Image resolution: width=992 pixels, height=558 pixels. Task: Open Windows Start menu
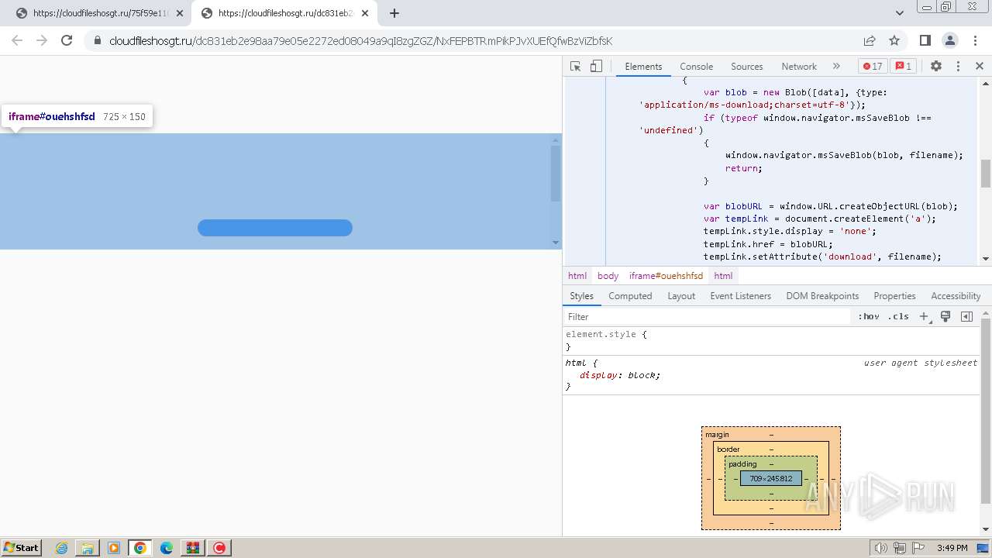pos(21,548)
